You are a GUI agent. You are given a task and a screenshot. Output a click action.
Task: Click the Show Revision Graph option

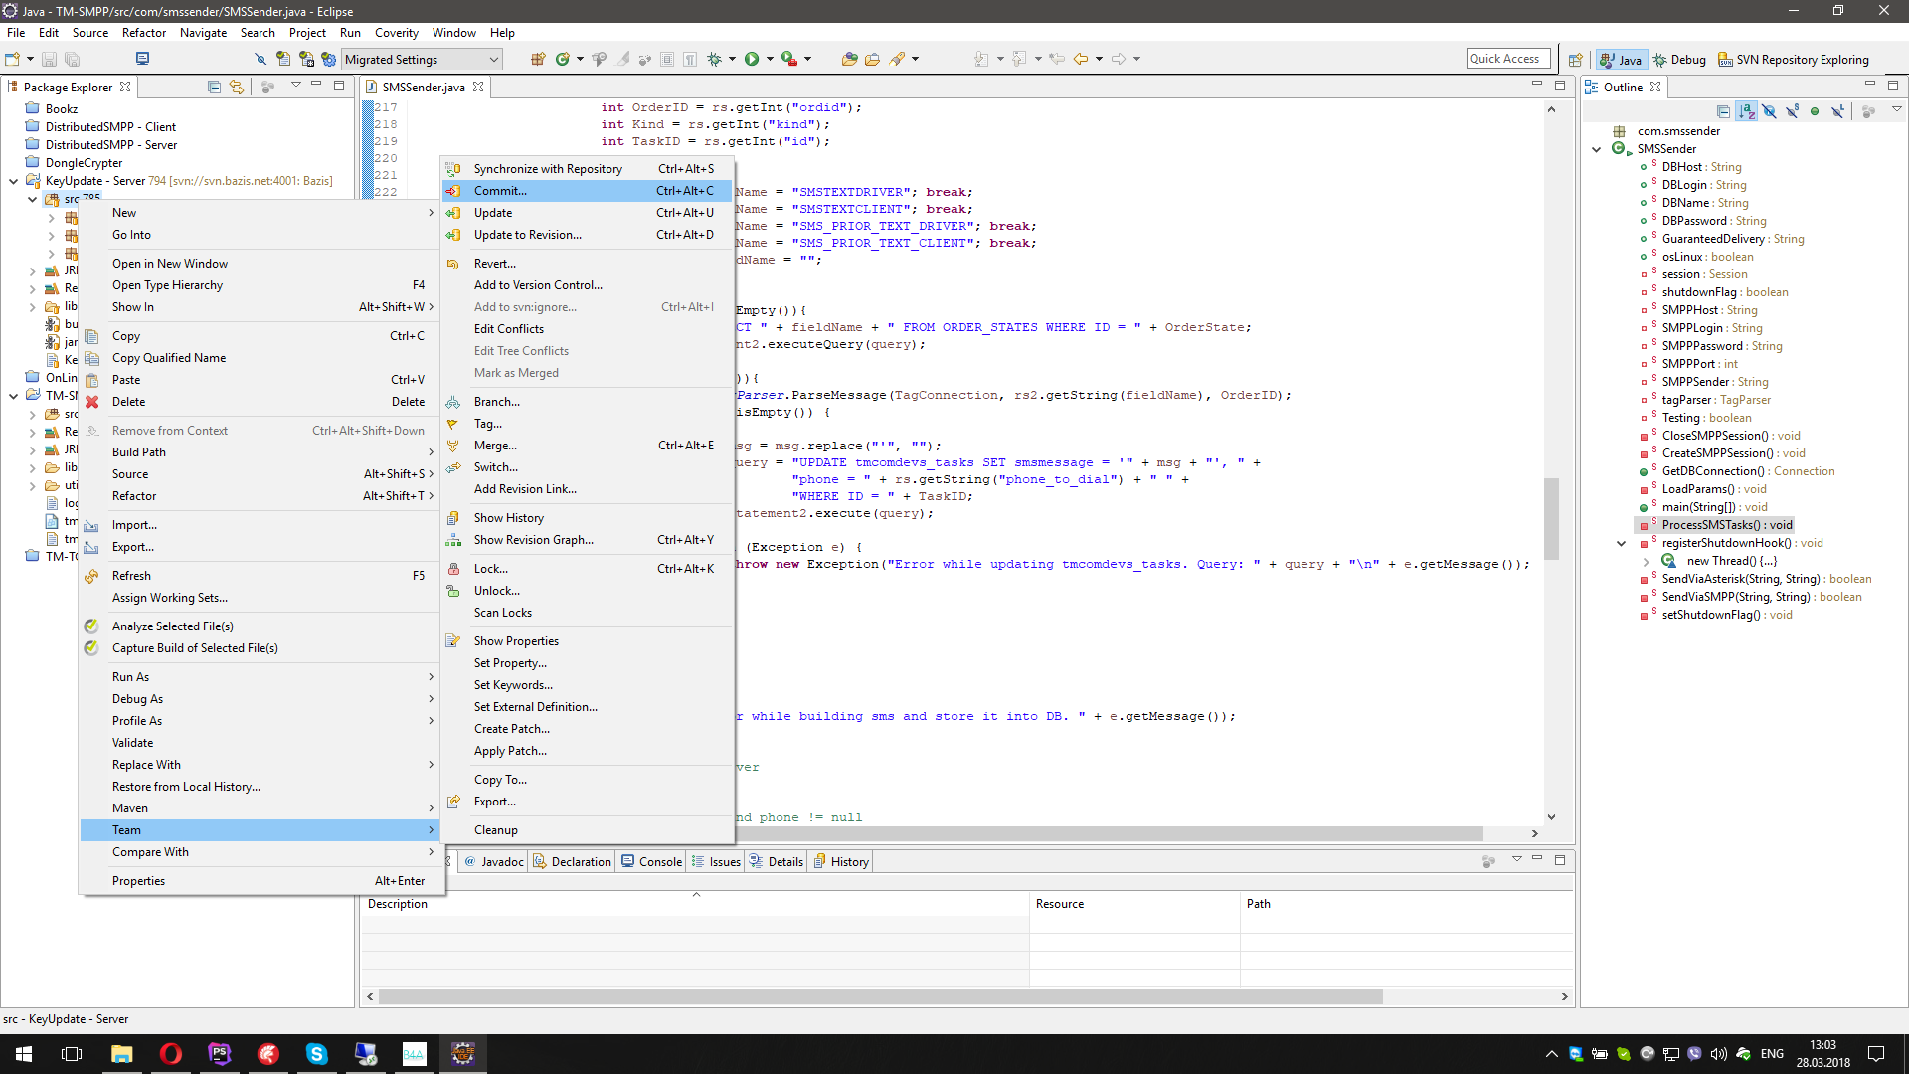(532, 539)
